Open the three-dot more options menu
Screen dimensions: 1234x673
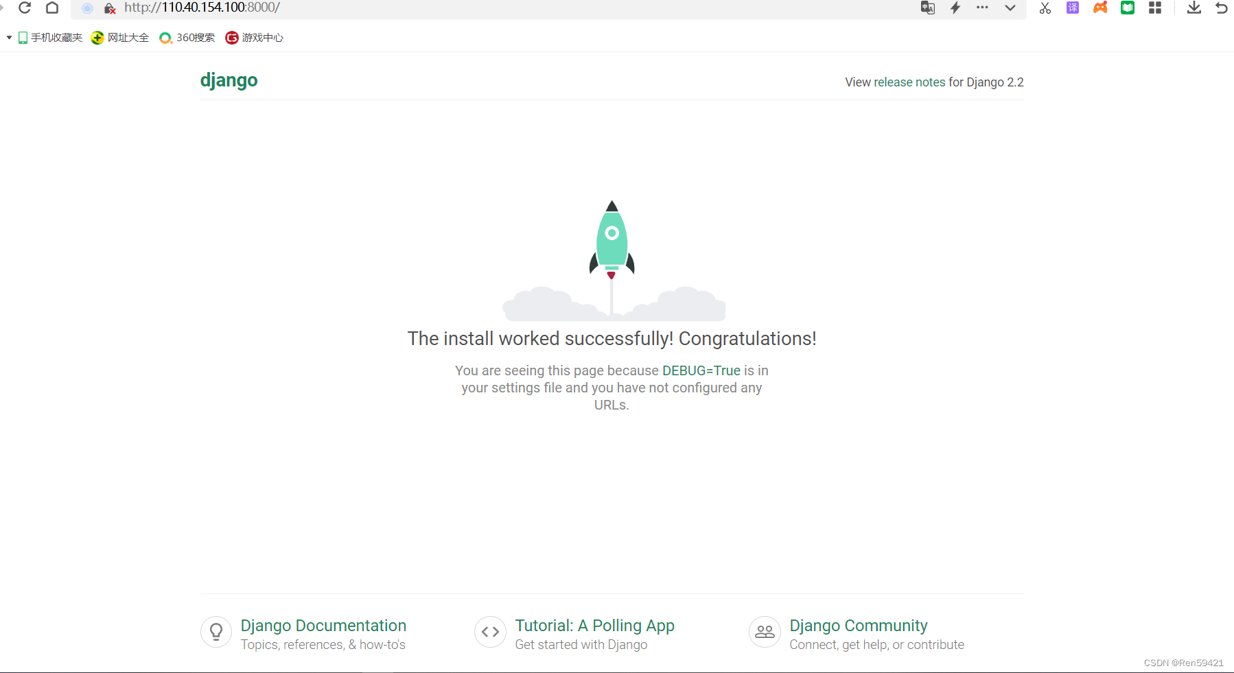click(x=982, y=8)
